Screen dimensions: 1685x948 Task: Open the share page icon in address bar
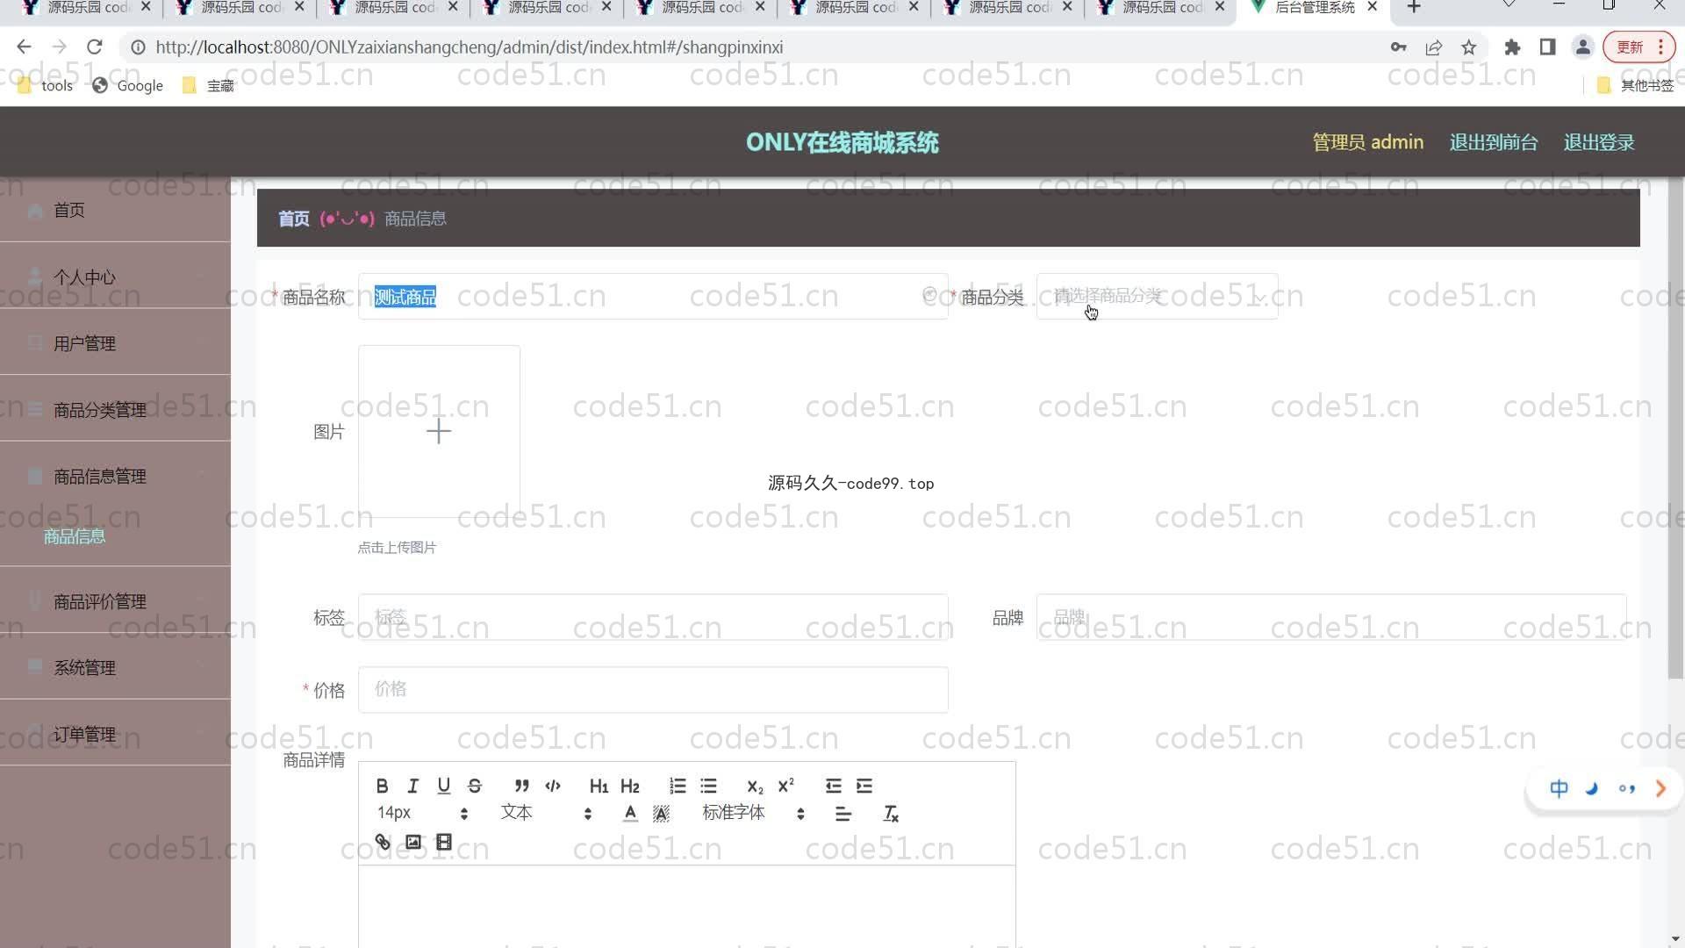click(1433, 47)
